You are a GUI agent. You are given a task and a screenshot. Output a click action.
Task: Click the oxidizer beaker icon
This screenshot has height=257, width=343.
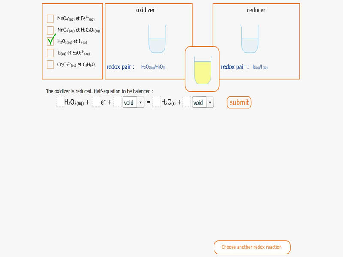click(157, 39)
